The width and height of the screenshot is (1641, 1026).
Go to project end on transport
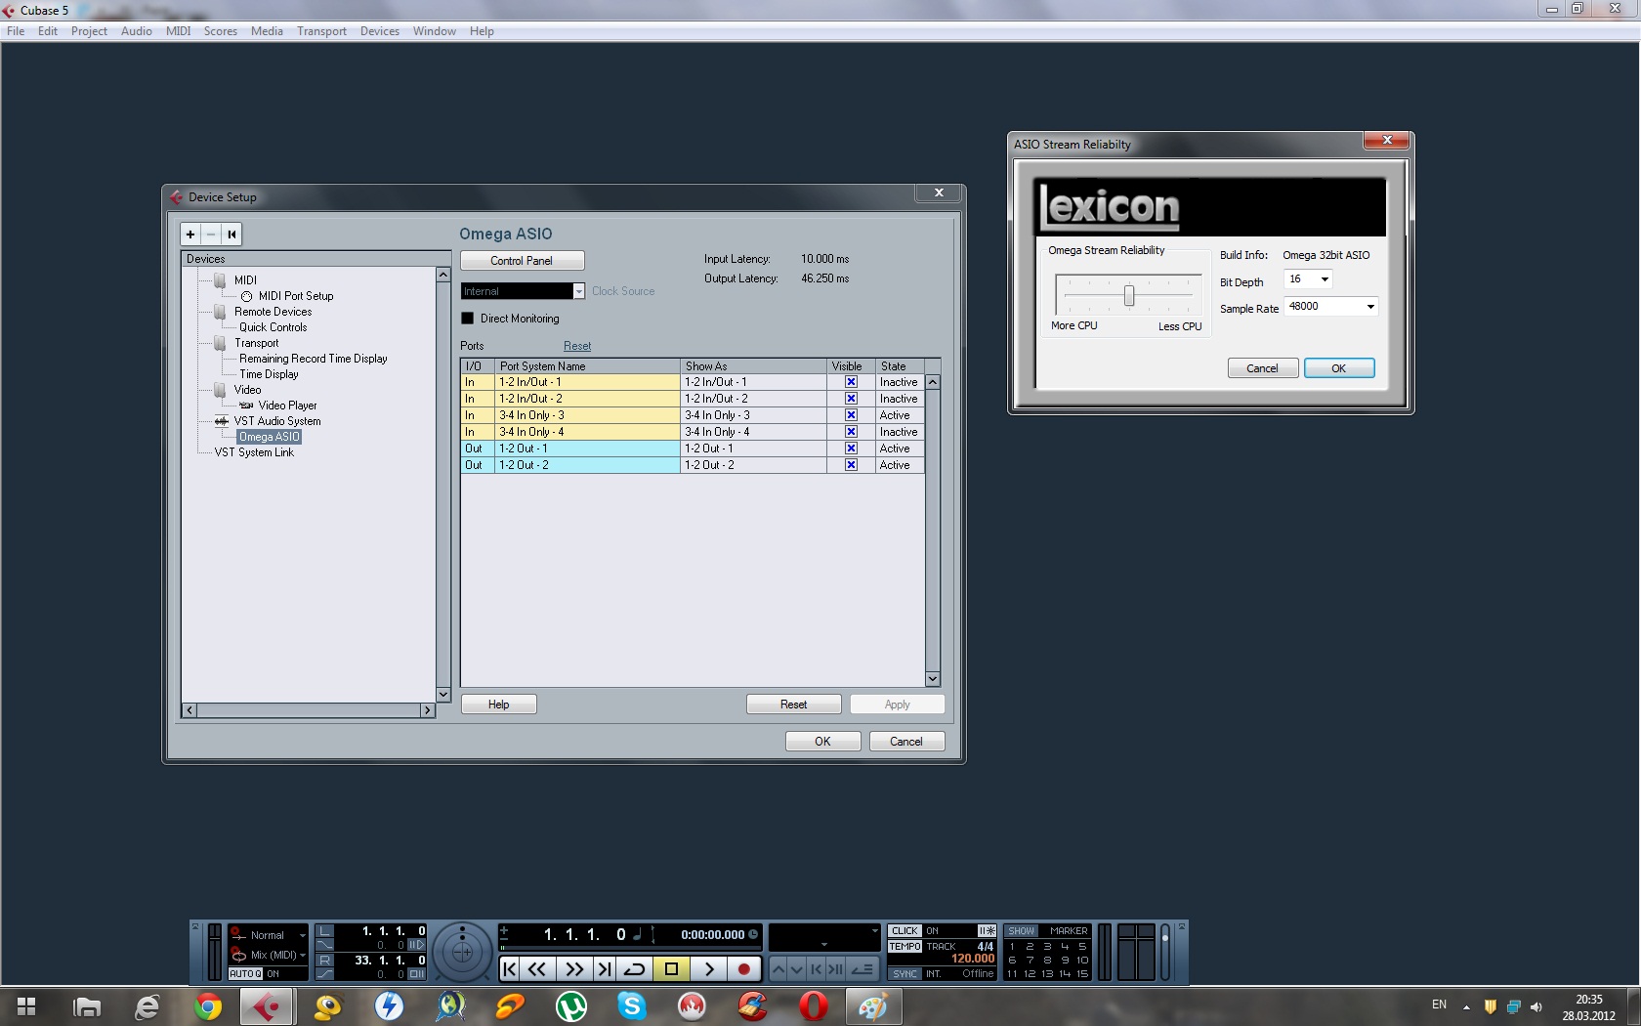[605, 969]
